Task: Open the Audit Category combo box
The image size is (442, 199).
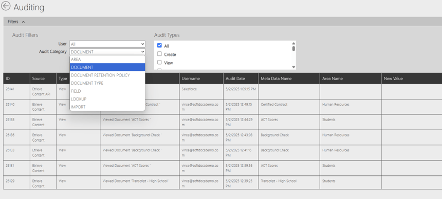Action: [107, 52]
